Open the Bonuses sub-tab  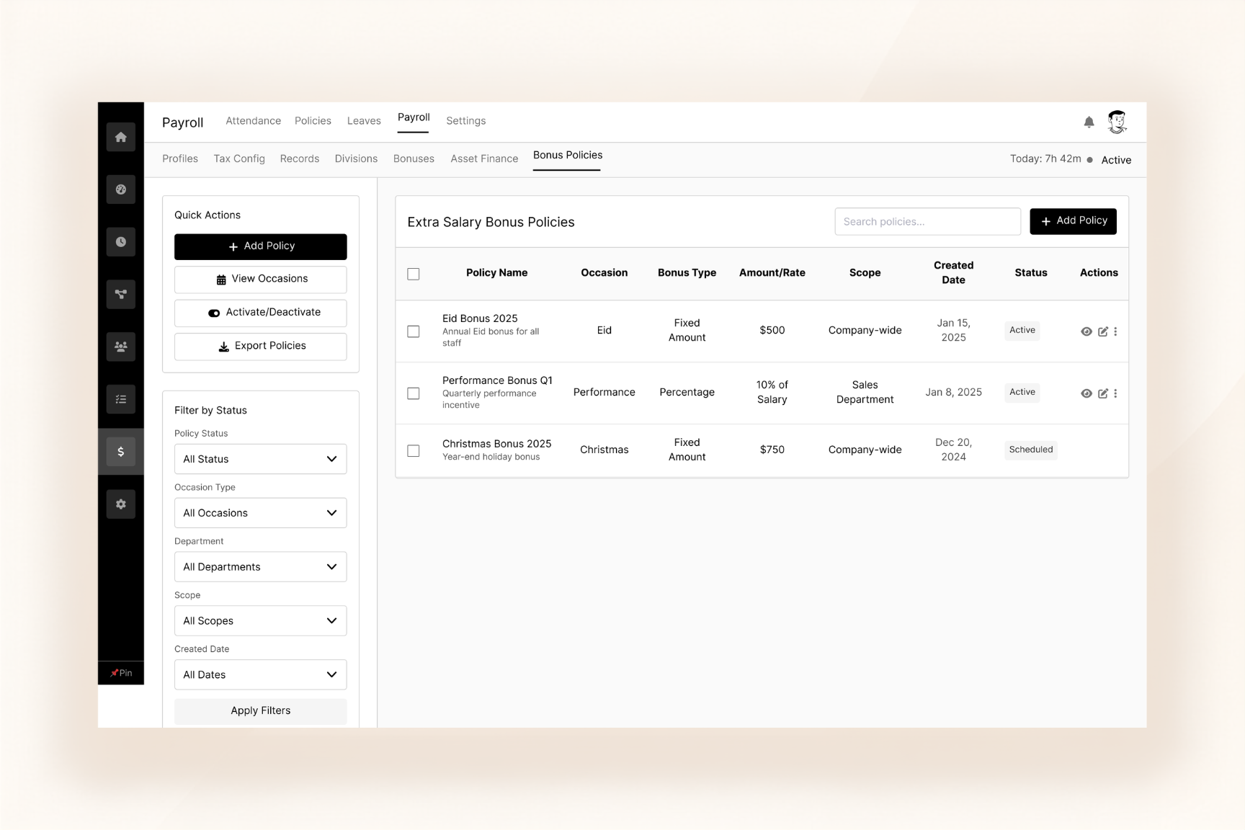[414, 159]
